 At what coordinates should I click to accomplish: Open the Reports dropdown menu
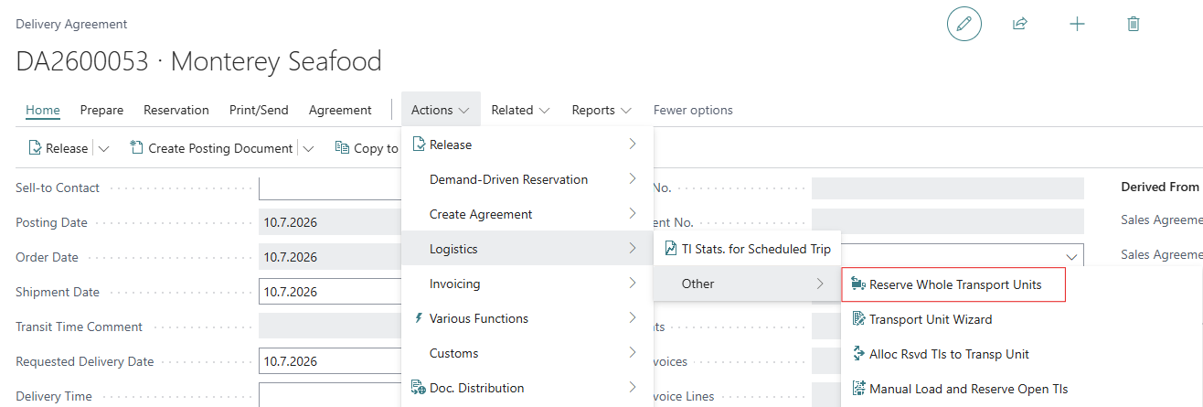601,110
